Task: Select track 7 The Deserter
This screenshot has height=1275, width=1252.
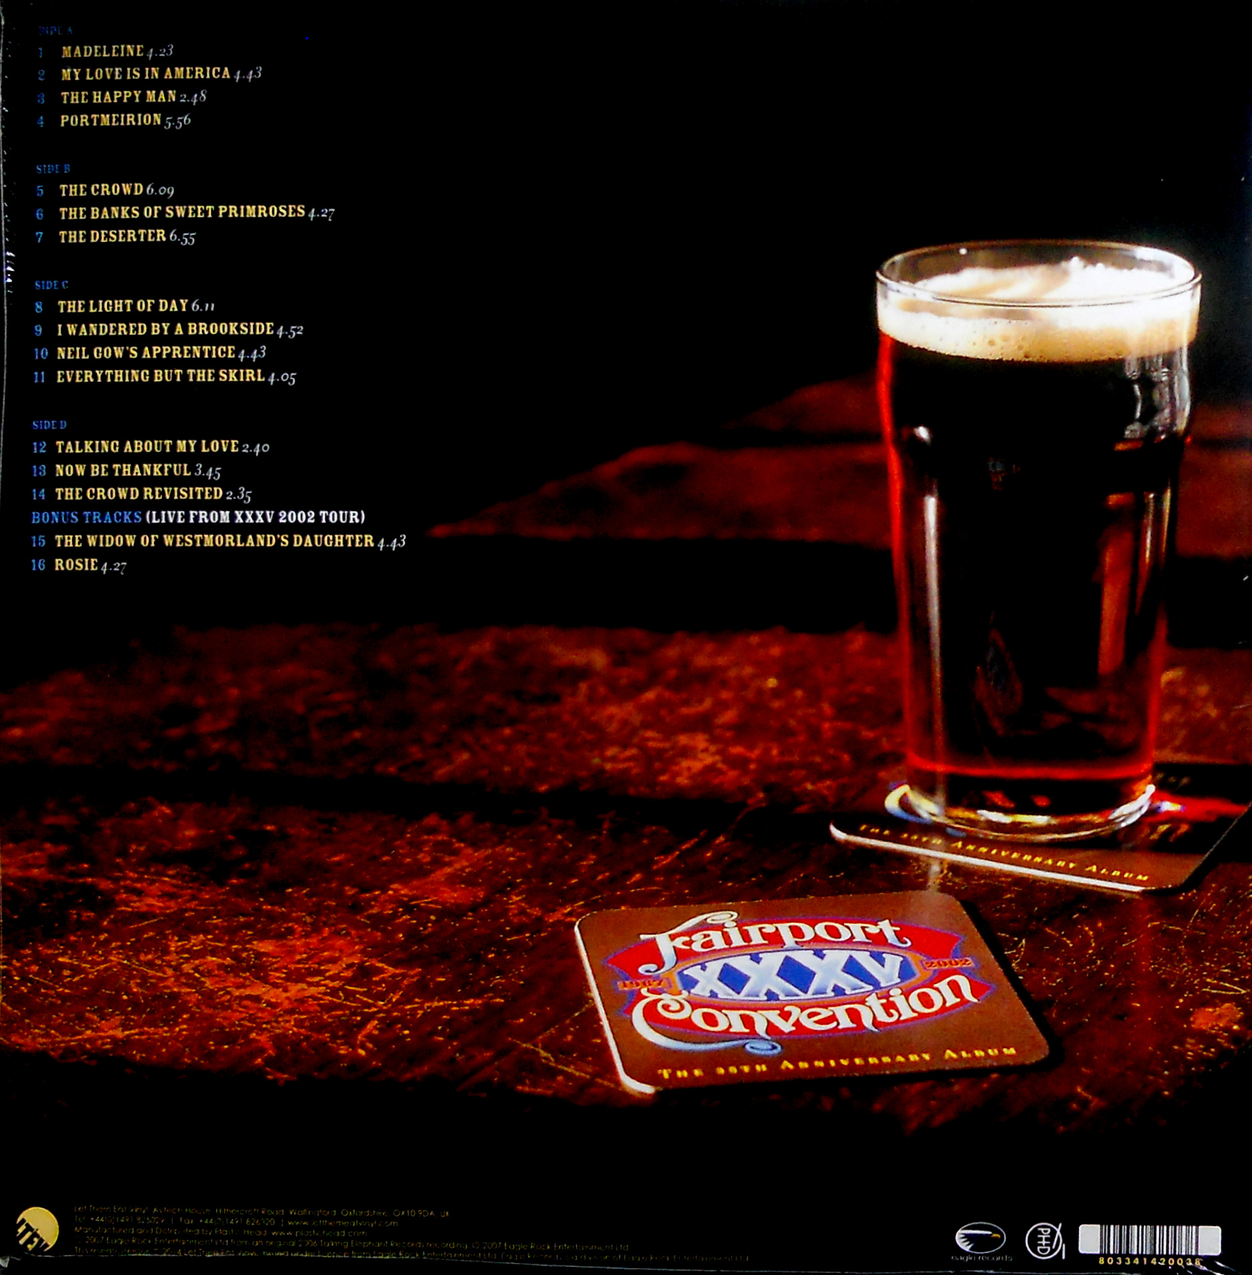Action: coord(115,236)
